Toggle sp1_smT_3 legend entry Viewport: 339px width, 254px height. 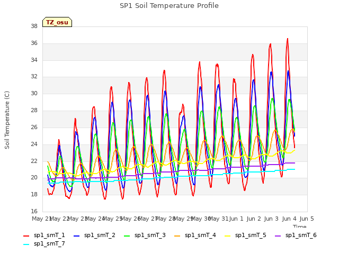tap(145, 235)
